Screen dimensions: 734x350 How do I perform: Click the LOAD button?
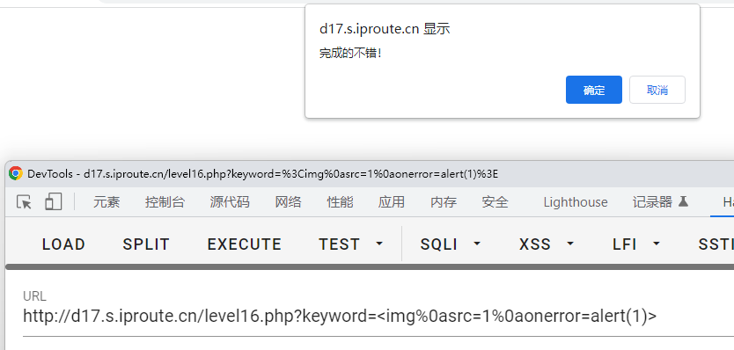tap(63, 244)
